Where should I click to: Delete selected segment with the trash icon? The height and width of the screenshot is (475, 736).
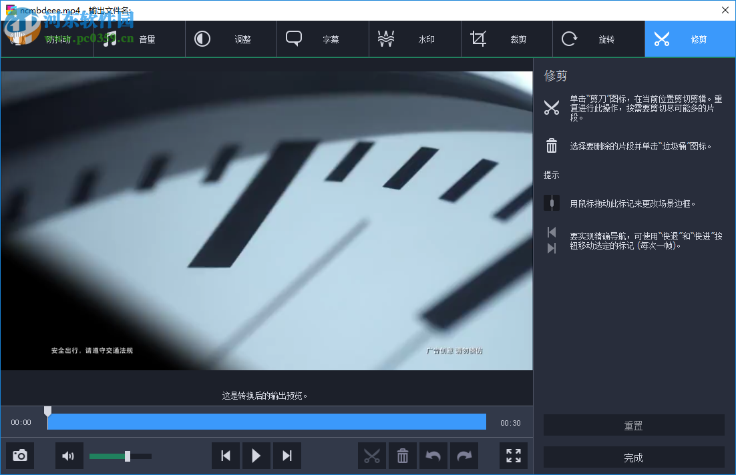(402, 455)
